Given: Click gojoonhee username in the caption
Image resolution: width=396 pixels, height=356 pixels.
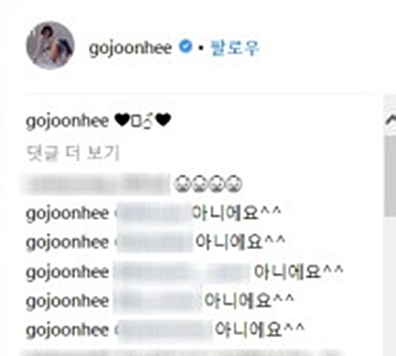Looking at the screenshot, I should (67, 122).
